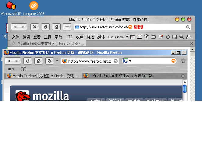Go back in the front Firefox window

pos(9,61)
